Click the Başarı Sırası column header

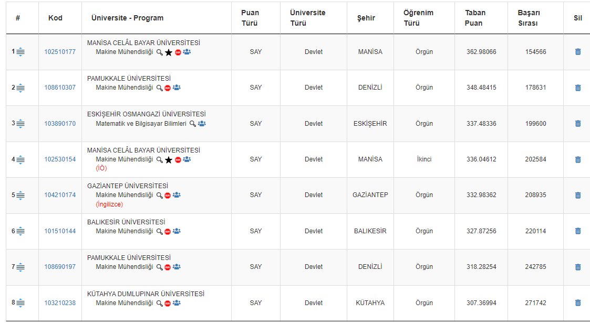pos(529,18)
